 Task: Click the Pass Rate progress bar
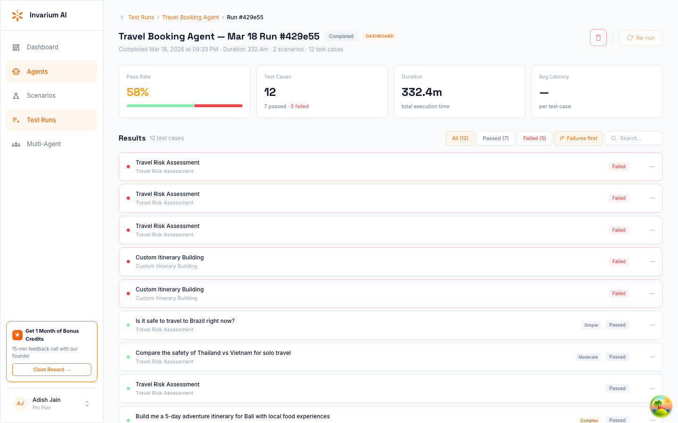coord(184,106)
